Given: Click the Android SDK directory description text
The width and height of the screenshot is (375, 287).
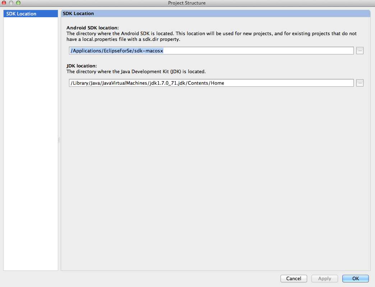Looking at the screenshot, I should point(212,36).
